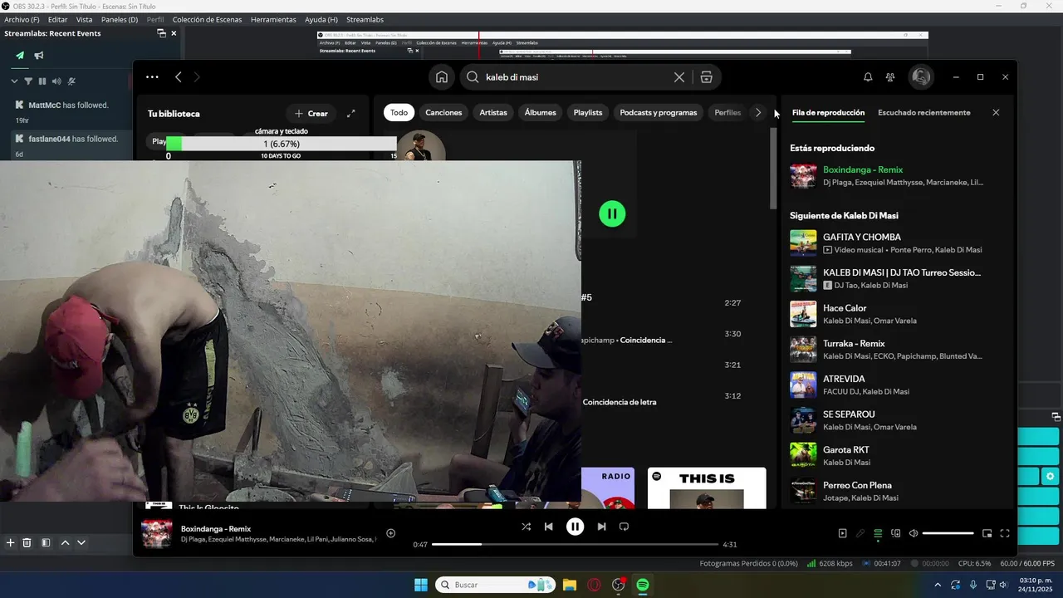The image size is (1063, 598).
Task: Open the Archivo (F) menu
Action: [22, 19]
